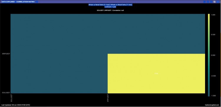This screenshot has height=107, width=221.
Task: Click the middle blue icon in the header icon group
Action: (x=208, y=2)
